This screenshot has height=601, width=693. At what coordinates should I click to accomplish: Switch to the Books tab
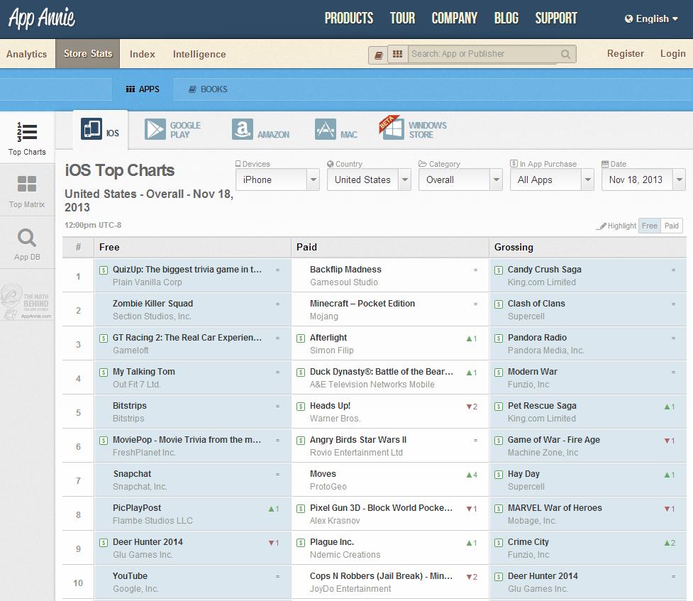click(208, 89)
